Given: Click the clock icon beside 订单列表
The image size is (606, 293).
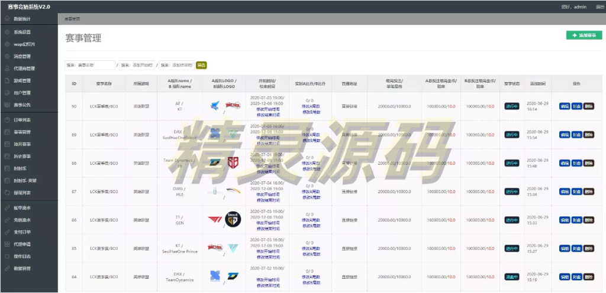Looking at the screenshot, I should [7, 120].
